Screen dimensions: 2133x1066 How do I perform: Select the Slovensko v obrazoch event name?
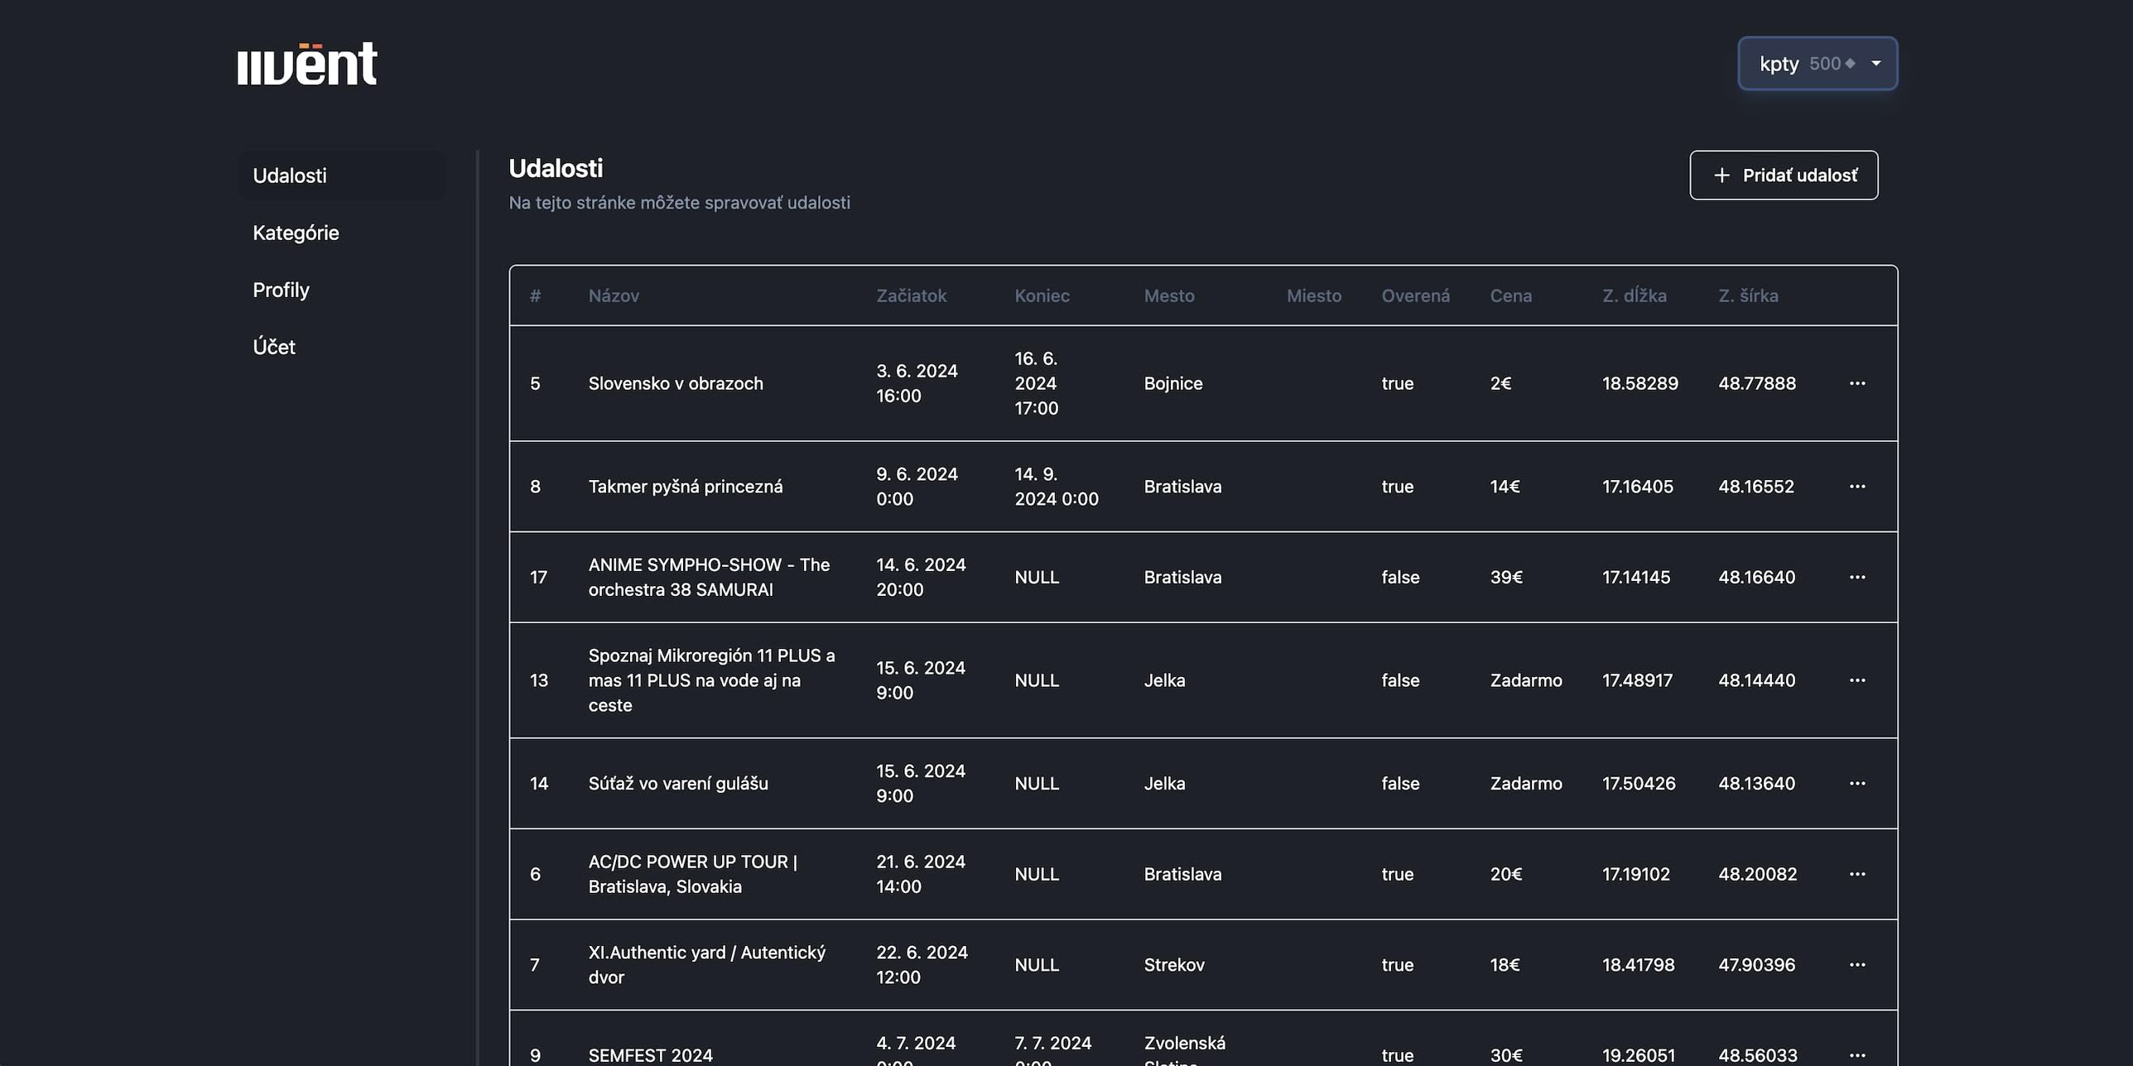pos(676,383)
